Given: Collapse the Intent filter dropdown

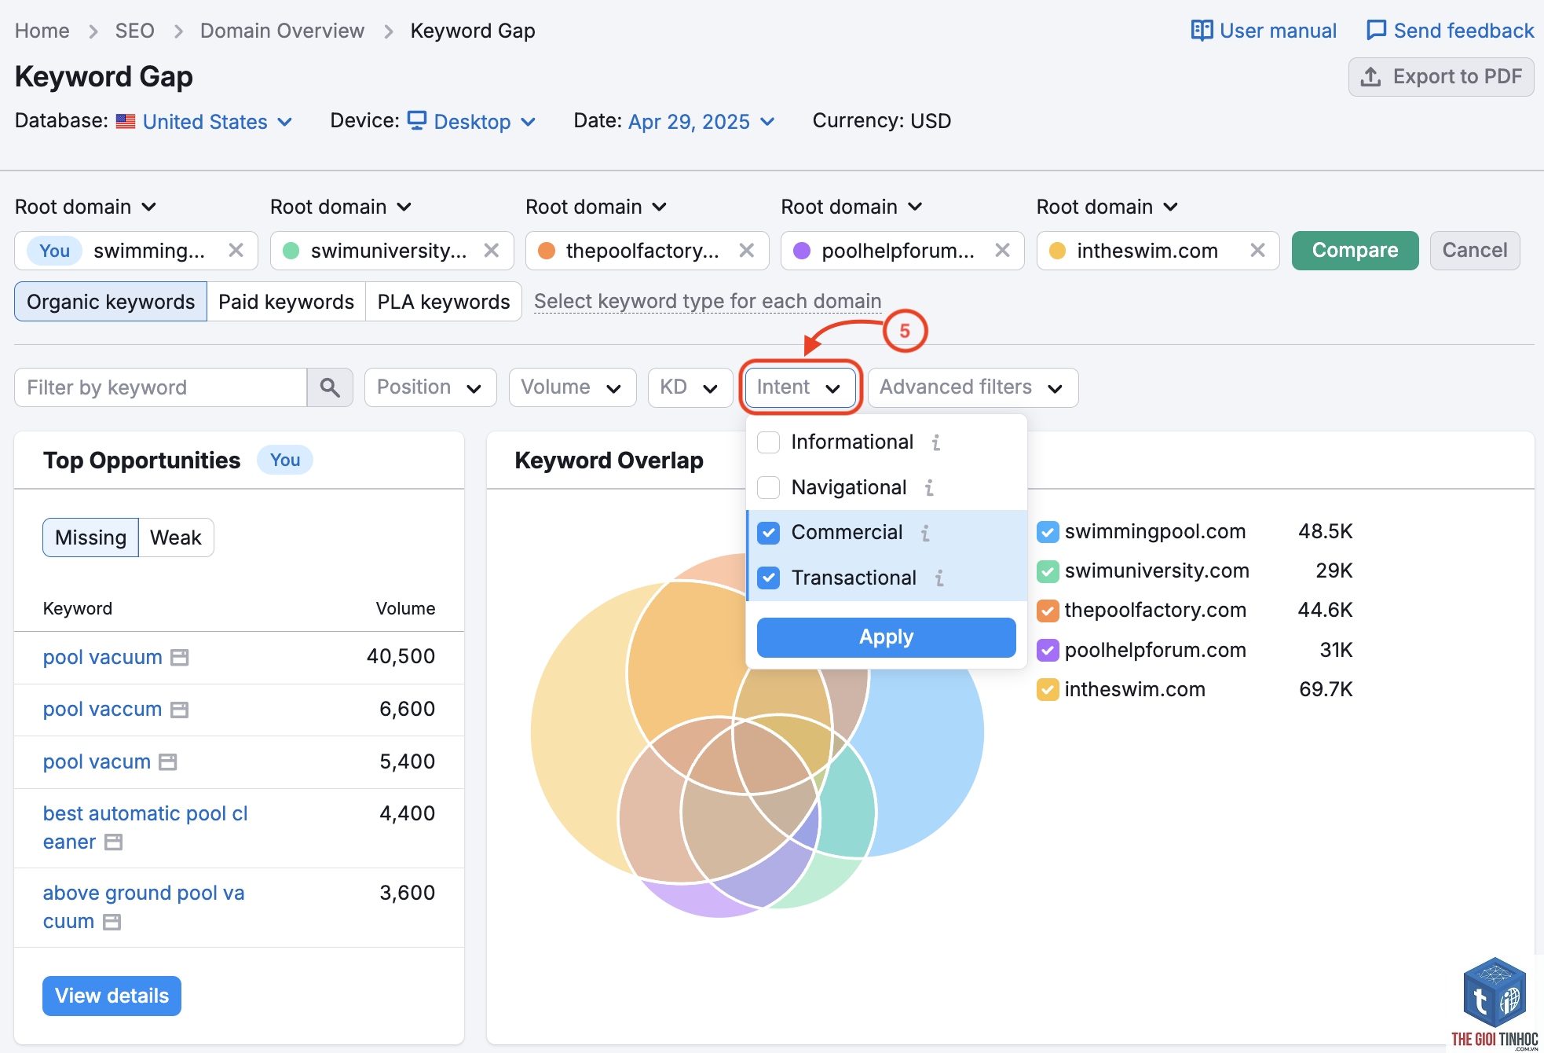Looking at the screenshot, I should 800,387.
